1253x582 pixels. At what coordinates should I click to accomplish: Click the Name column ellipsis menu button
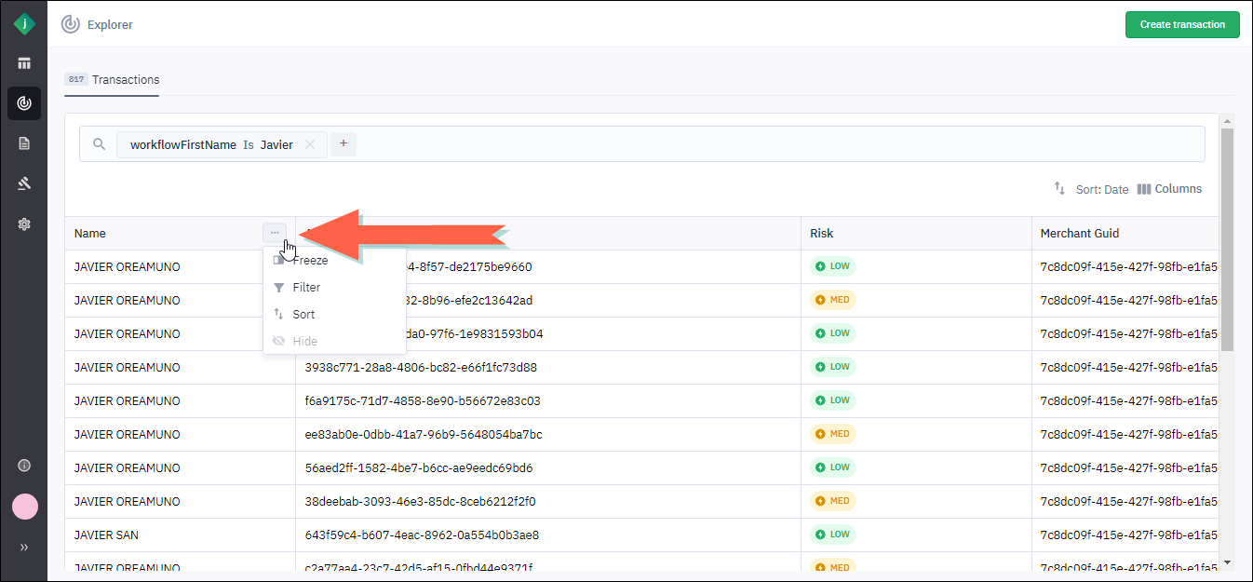(275, 233)
